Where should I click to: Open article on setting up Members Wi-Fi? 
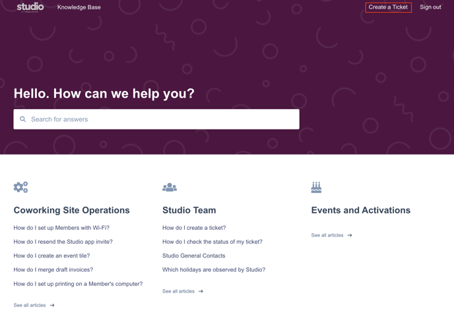[x=61, y=228]
